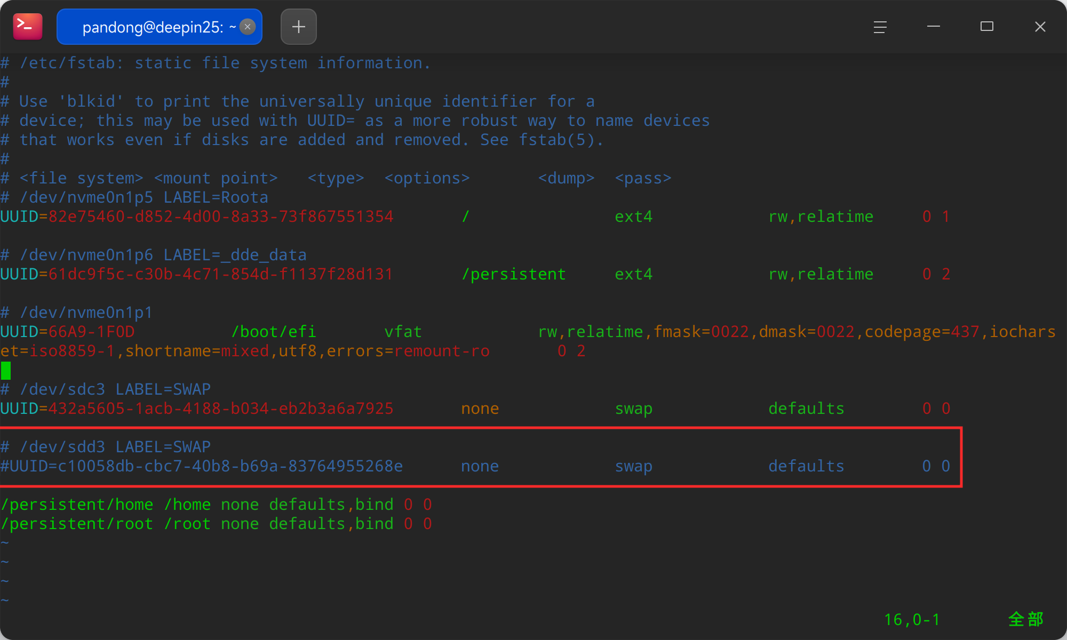The width and height of the screenshot is (1067, 640).
Task: Click the root UUID 82e75460 value
Action: coord(221,217)
